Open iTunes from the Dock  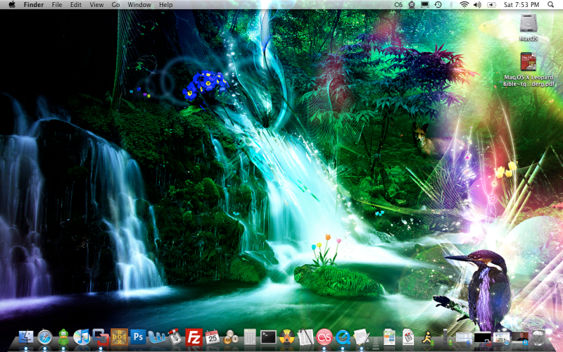(82, 337)
